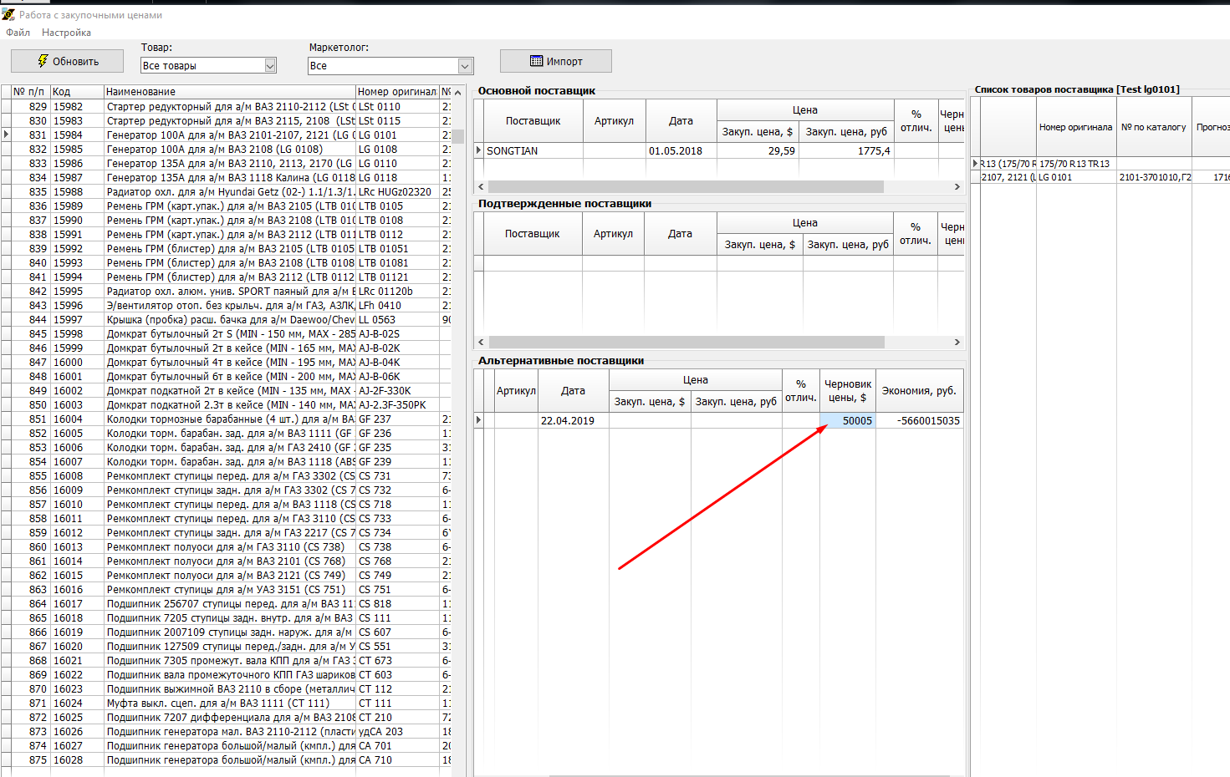Click Поставщик header in Подтвержденные поставщики grid
1230x777 pixels.
click(x=532, y=234)
